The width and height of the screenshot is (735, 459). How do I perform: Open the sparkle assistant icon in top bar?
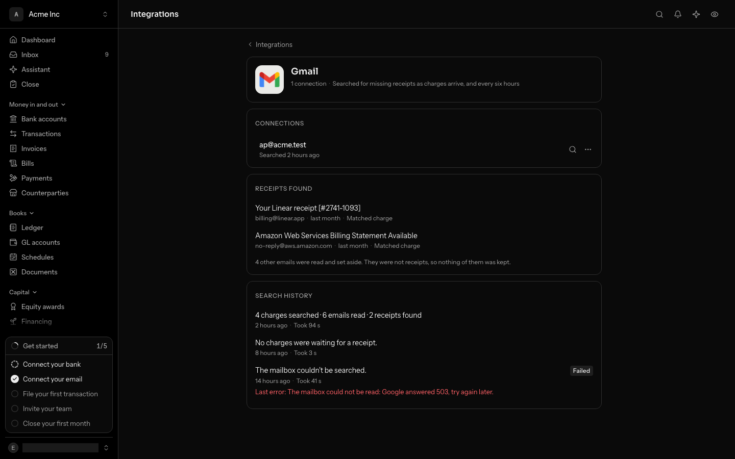pyautogui.click(x=696, y=14)
